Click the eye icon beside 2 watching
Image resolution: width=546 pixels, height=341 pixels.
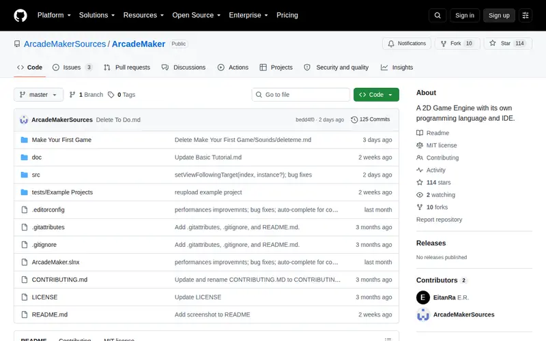[x=420, y=195]
